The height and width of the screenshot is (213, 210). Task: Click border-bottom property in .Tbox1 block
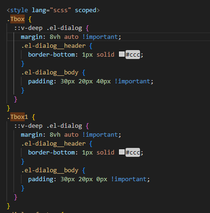click(x=51, y=152)
